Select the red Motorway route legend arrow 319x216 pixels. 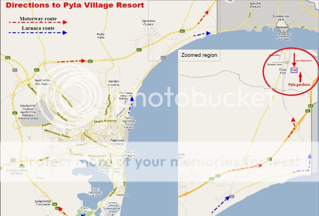pos(38,22)
